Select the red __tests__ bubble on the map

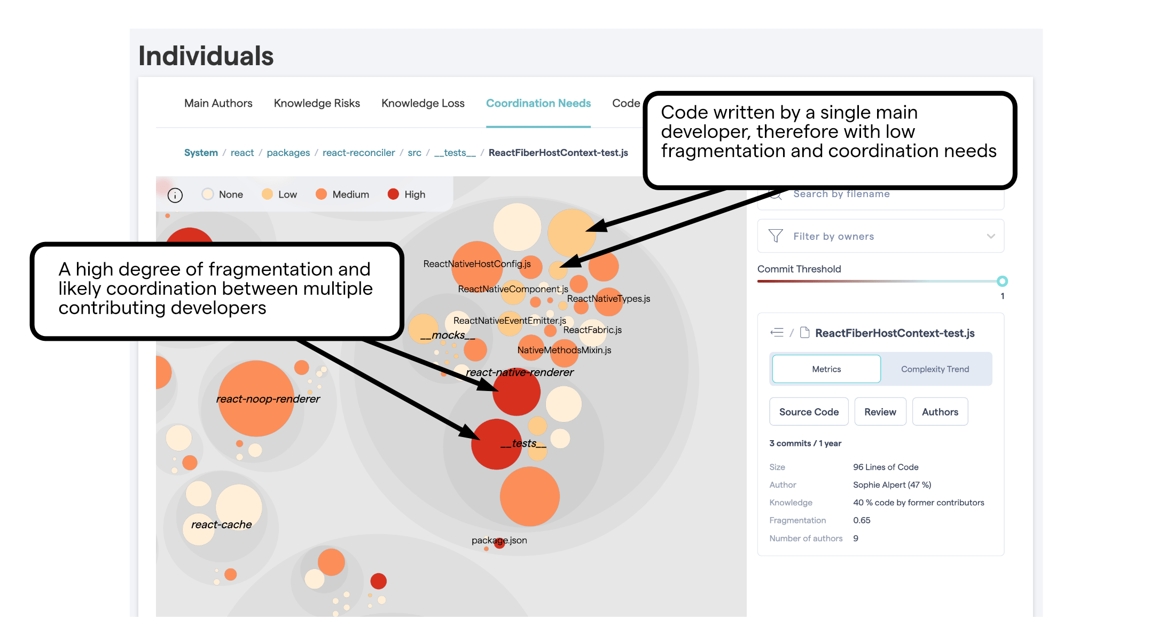point(496,444)
